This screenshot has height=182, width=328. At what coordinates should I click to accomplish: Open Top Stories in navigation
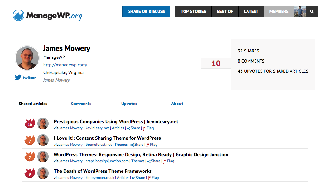tap(193, 11)
